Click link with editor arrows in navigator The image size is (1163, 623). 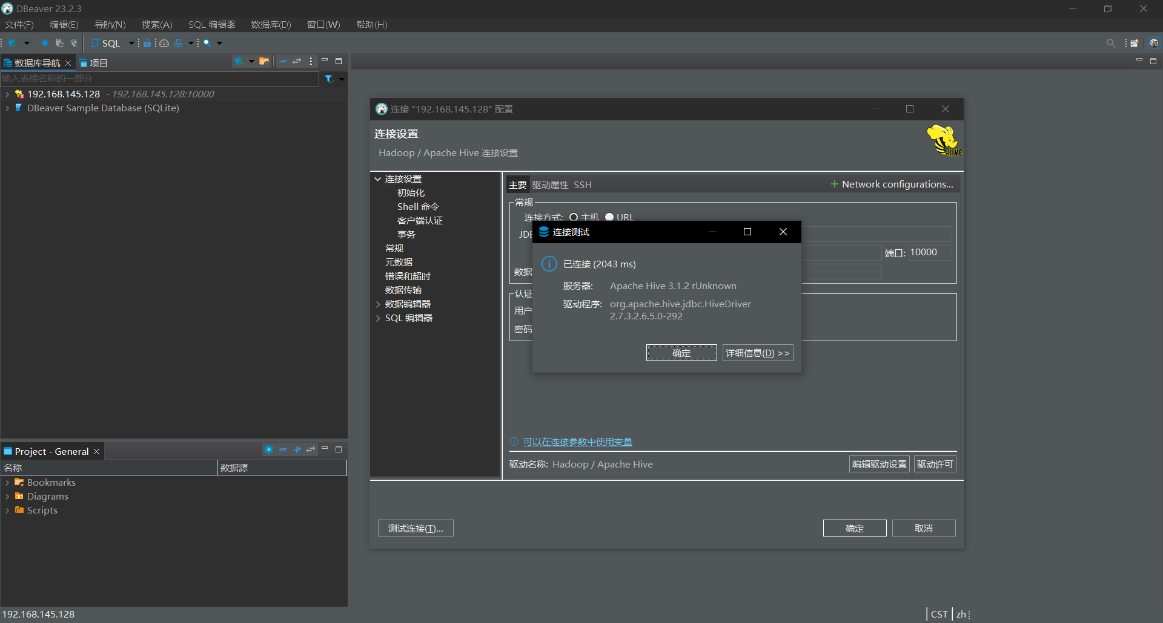297,61
